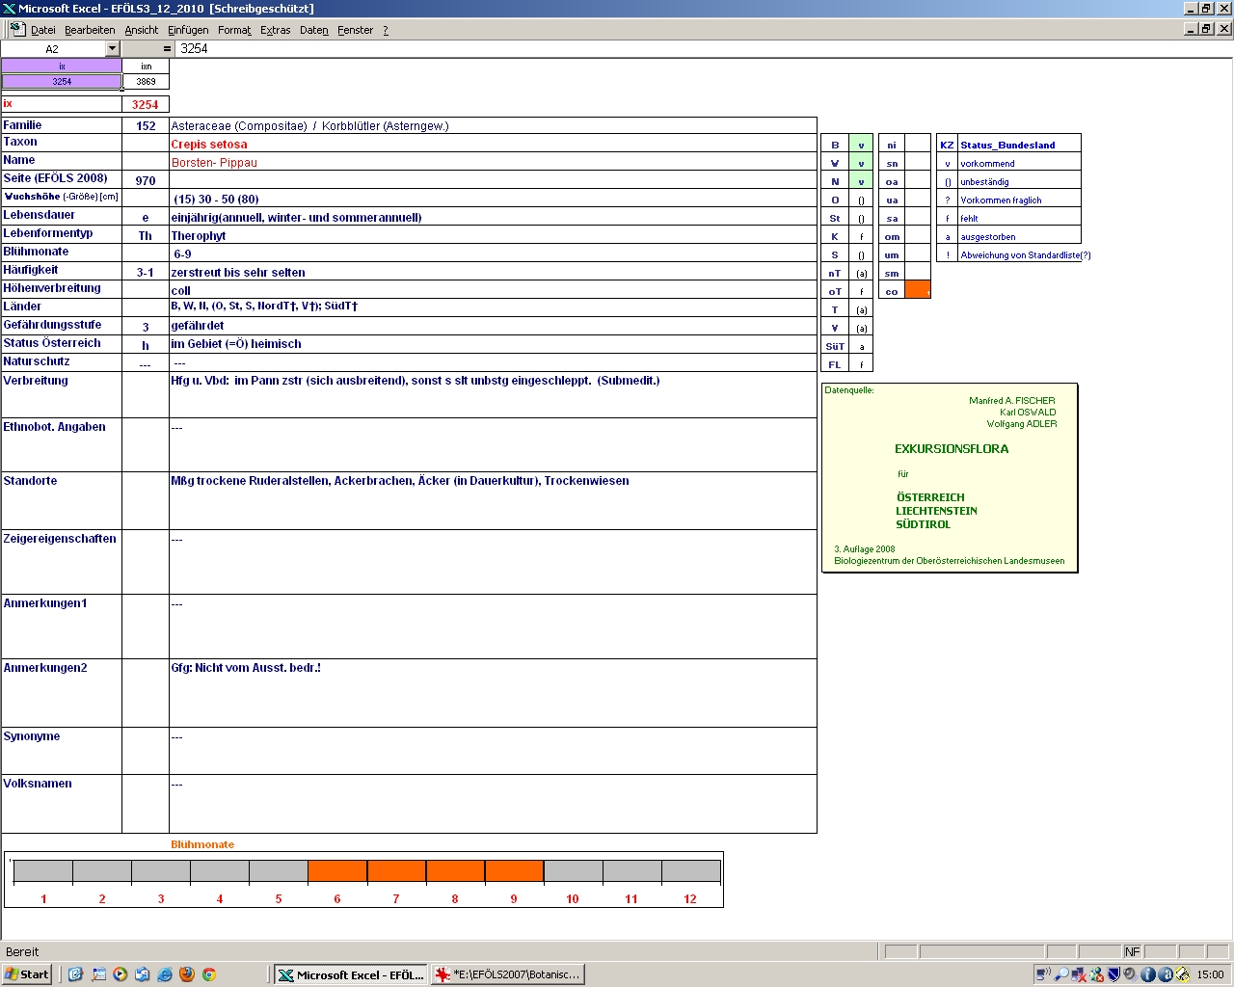Click the Excel icon in the title bar
The image size is (1234, 987).
(9, 9)
